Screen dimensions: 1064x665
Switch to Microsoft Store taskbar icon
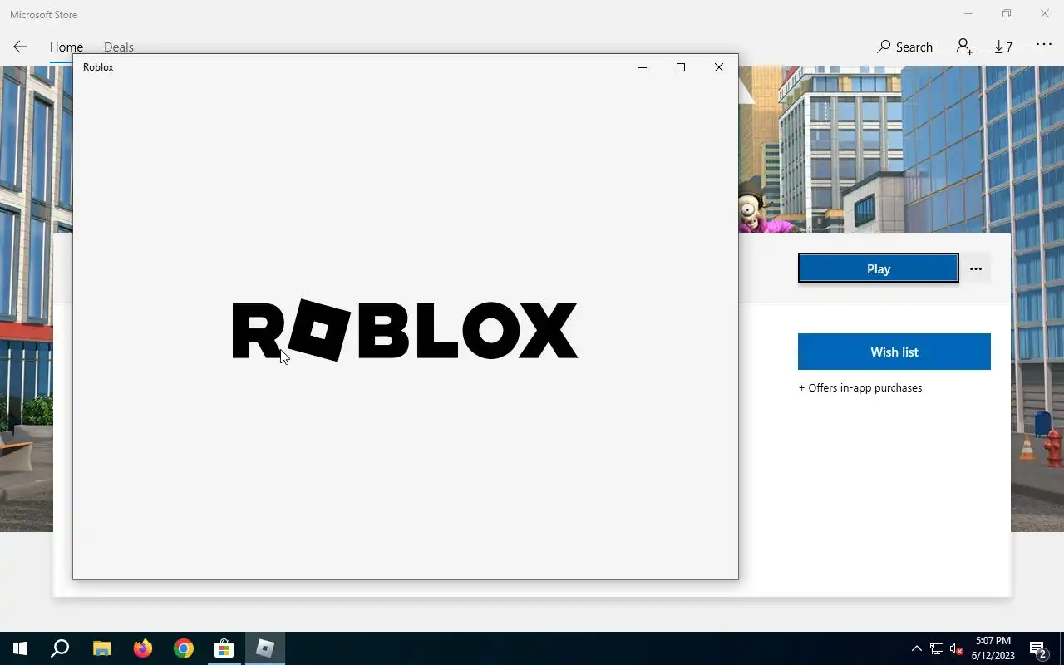(224, 648)
